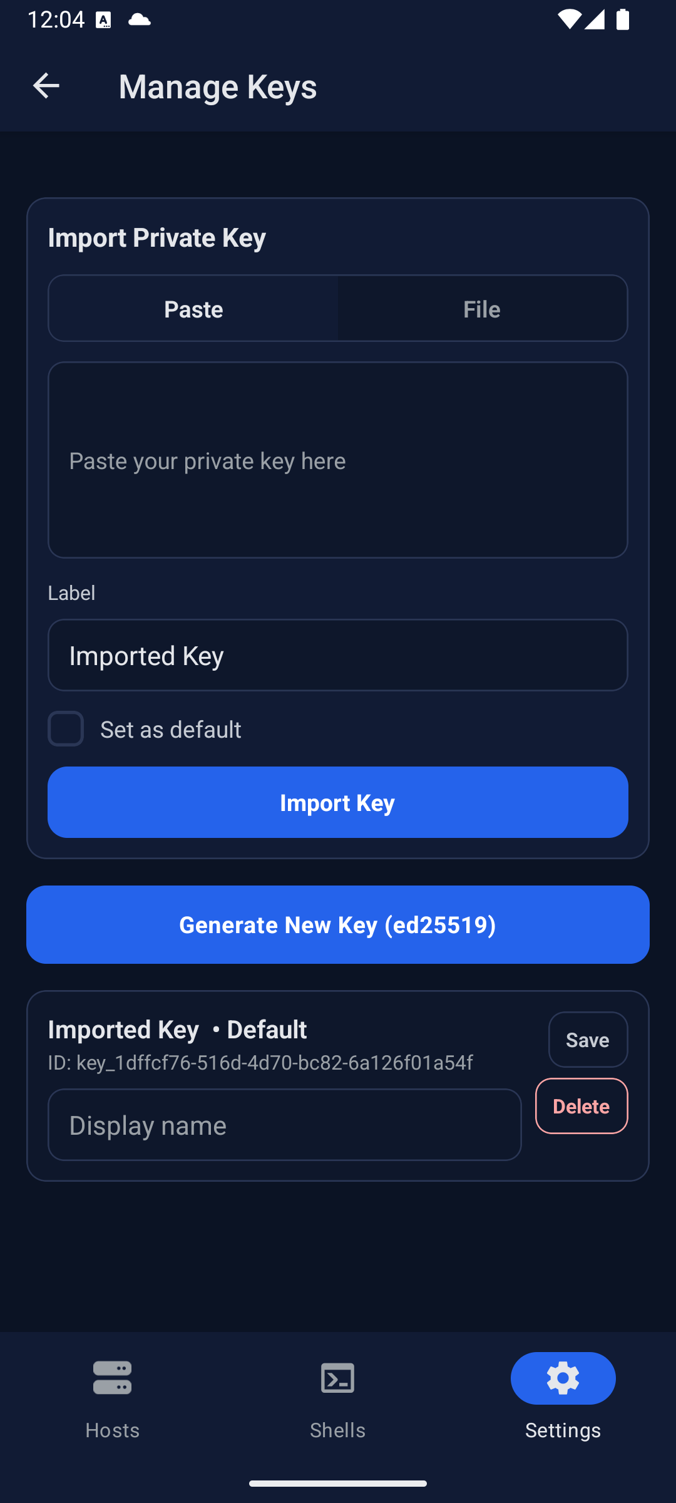
Task: Tap the cellular signal icon
Action: (x=595, y=19)
